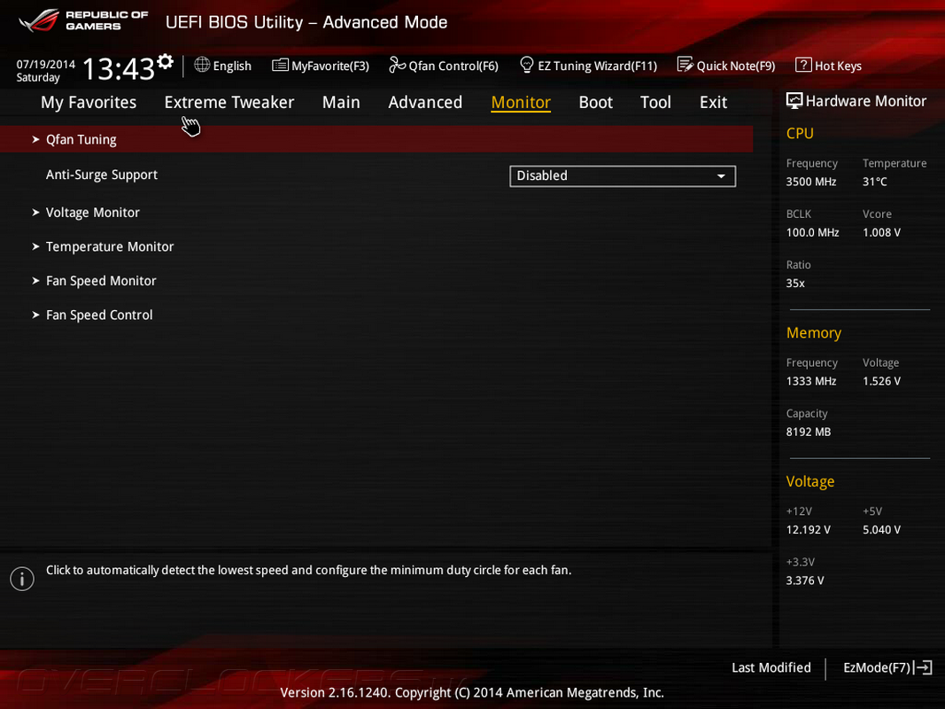Image resolution: width=945 pixels, height=709 pixels.
Task: Click the Last Modified button
Action: coord(771,667)
